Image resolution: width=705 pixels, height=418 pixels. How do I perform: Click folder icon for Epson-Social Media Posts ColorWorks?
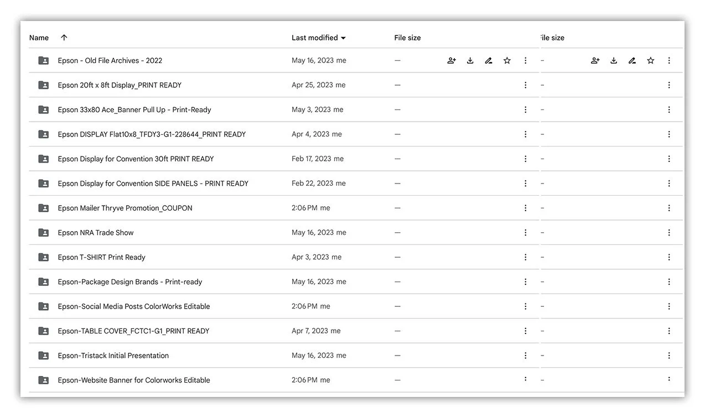[43, 306]
